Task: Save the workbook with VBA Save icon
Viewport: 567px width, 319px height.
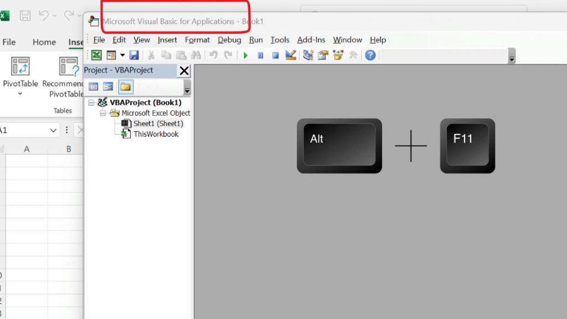Action: [x=134, y=55]
